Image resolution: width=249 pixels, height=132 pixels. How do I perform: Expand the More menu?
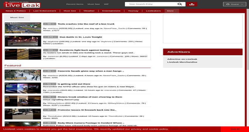(x=172, y=11)
